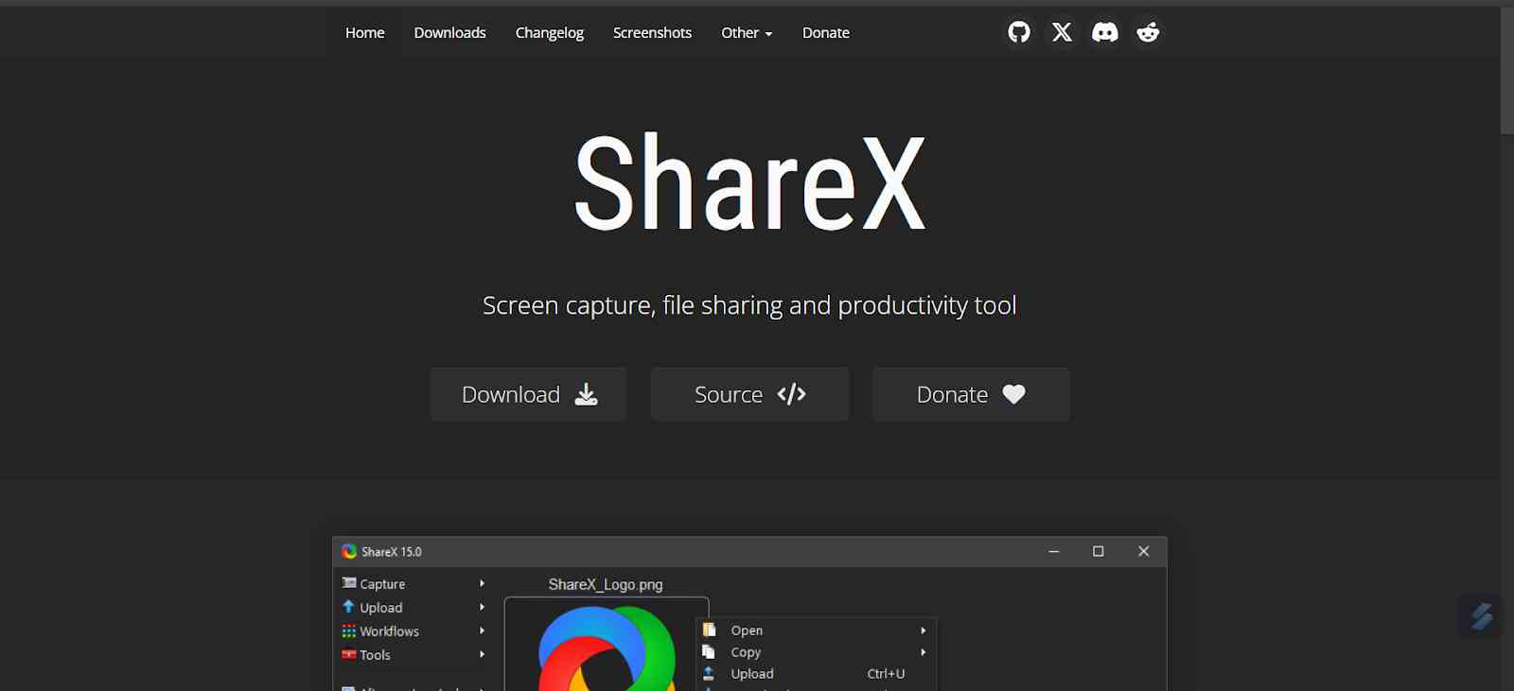
Task: Click the floating extension icon at right edge
Action: click(1481, 616)
